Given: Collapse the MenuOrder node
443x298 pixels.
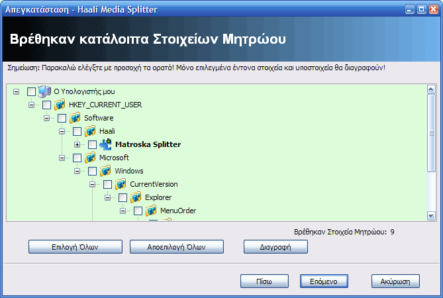Looking at the screenshot, I should point(123,211).
